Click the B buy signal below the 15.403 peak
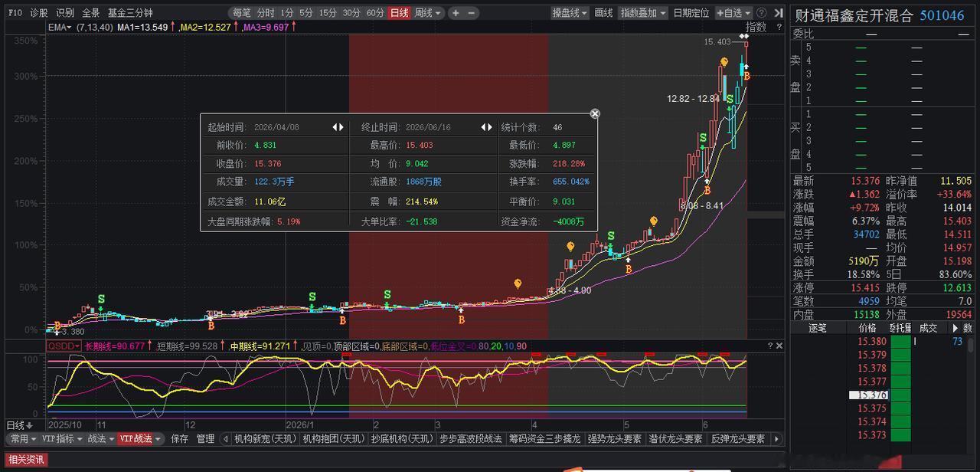980x472 pixels. [747, 76]
